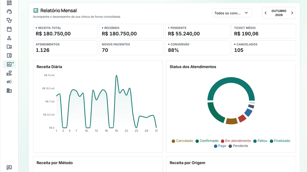Click the Relatório Mensal chart title icon
The image size is (307, 172).
tap(36, 10)
